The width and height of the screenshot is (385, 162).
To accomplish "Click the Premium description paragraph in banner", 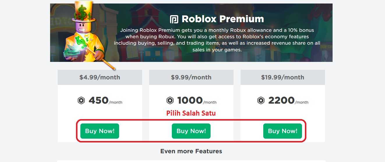I will click(217, 40).
